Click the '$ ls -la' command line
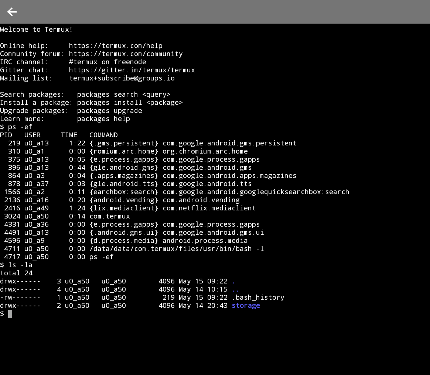This screenshot has height=375, width=430. [16, 265]
